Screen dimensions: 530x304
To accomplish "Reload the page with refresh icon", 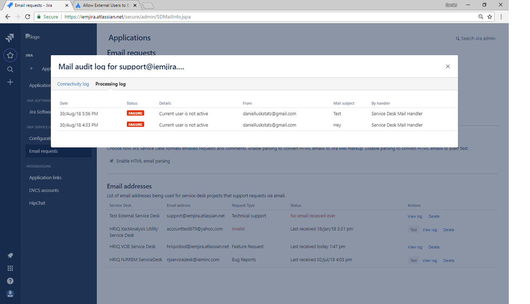I will pyautogui.click(x=28, y=16).
